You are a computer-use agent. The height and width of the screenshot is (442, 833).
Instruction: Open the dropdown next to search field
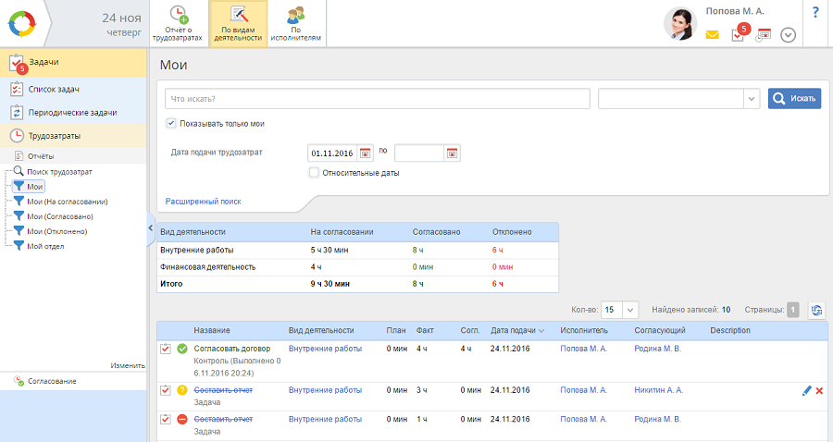click(751, 99)
